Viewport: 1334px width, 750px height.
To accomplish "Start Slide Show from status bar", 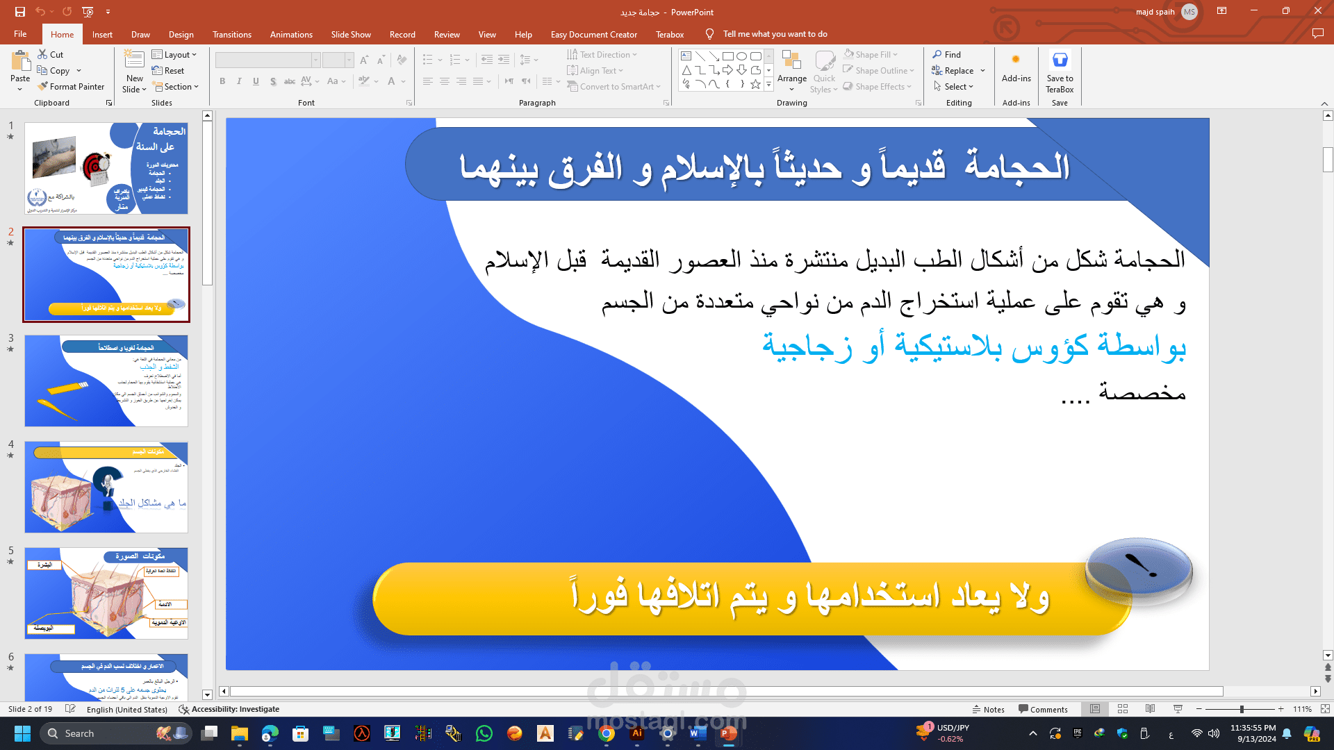I will 1178,709.
